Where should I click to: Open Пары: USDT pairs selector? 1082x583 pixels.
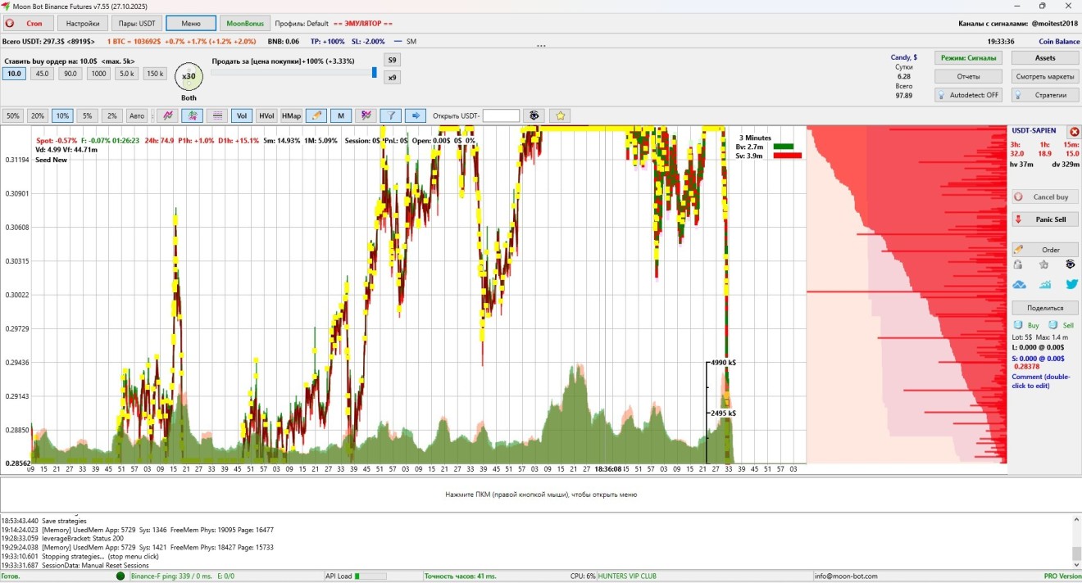tap(137, 23)
